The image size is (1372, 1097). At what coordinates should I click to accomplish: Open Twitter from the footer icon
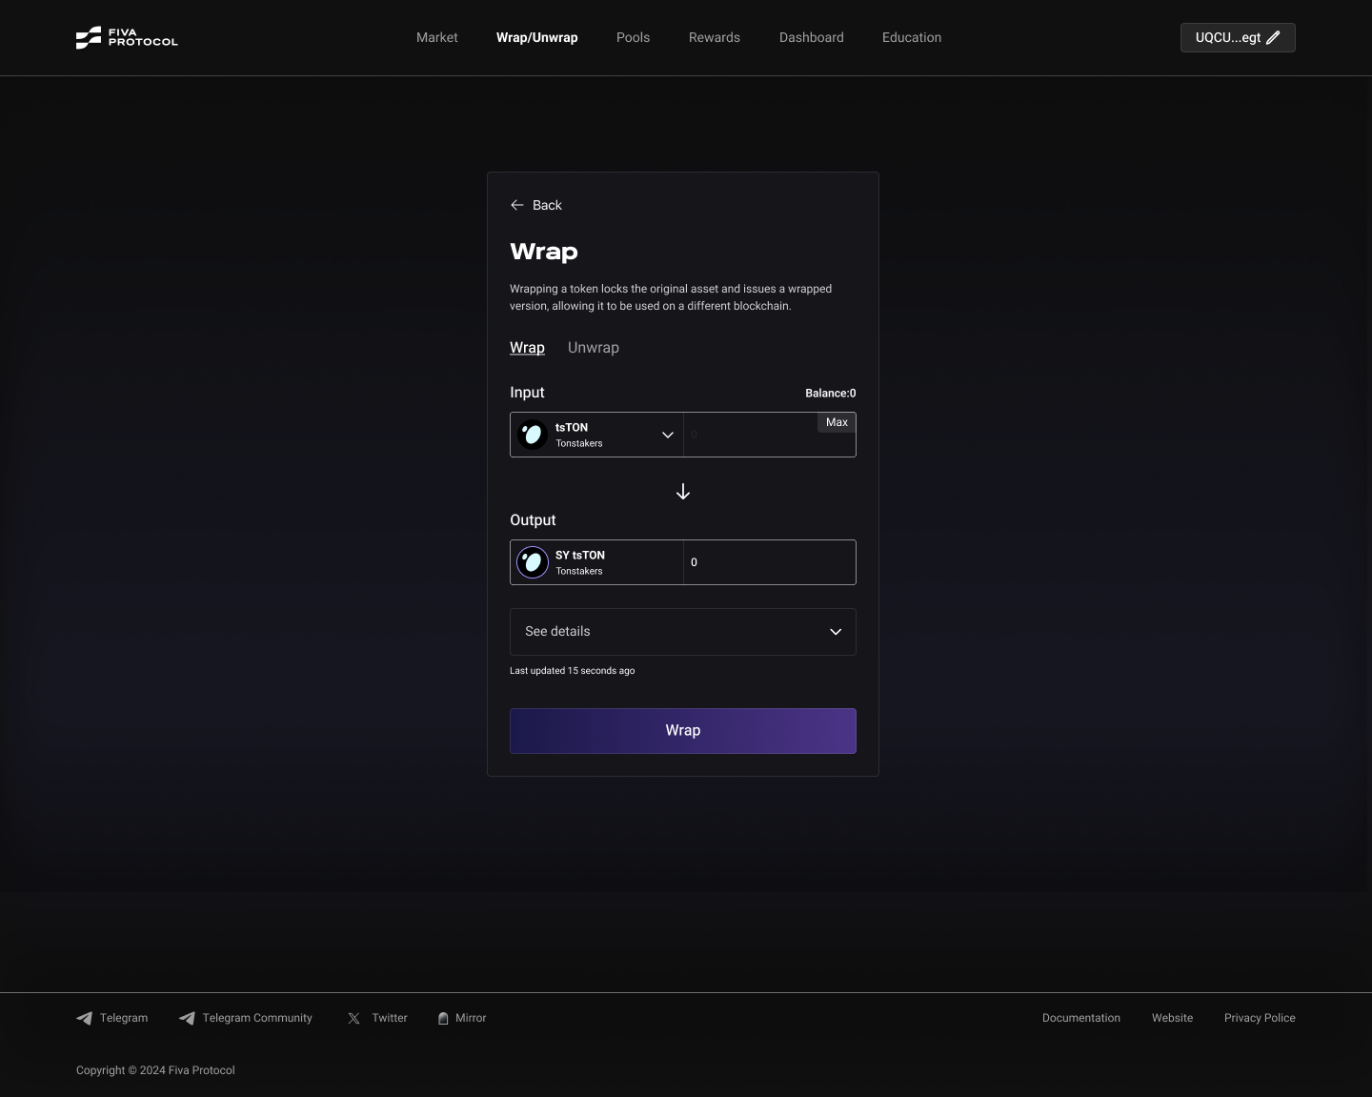point(353,1018)
